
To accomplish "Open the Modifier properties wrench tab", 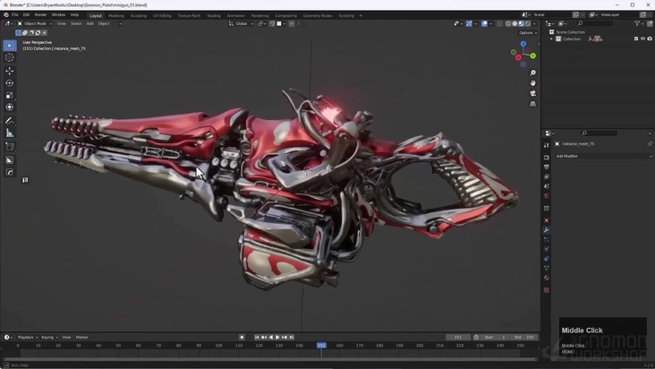I will tap(547, 230).
